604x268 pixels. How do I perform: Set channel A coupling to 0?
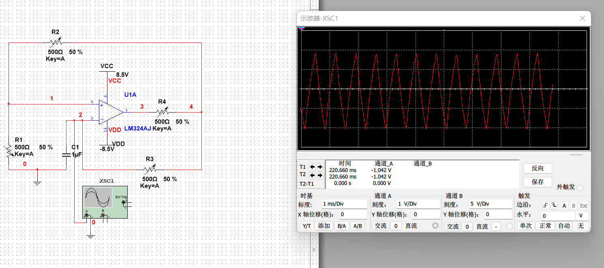pos(396,226)
